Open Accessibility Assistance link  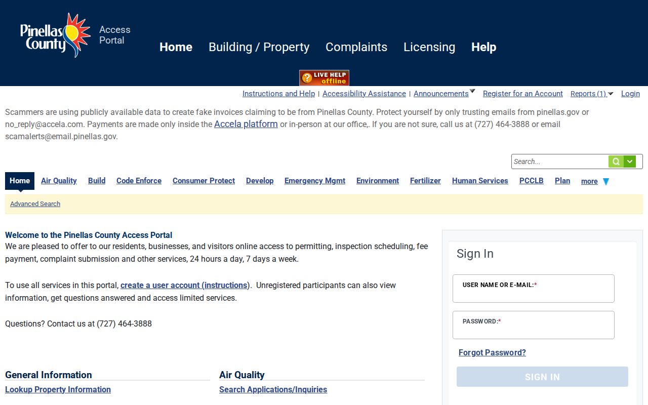(364, 94)
